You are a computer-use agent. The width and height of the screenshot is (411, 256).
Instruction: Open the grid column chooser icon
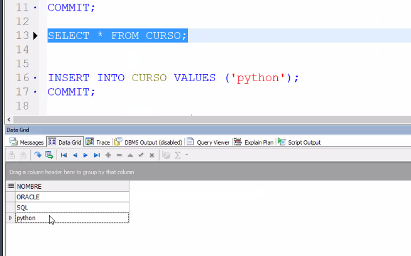10,186
